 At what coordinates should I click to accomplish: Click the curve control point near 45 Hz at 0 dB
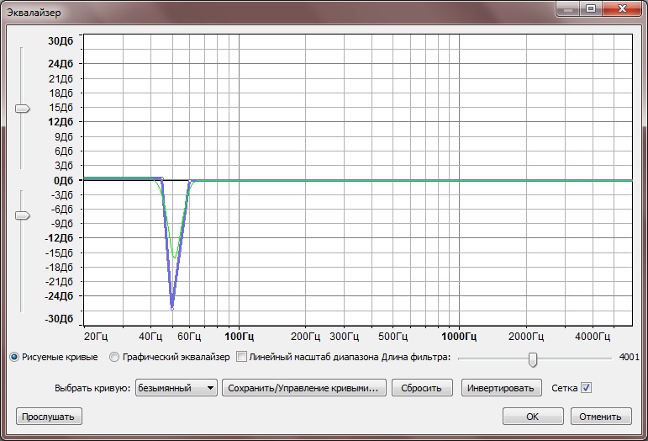162,178
